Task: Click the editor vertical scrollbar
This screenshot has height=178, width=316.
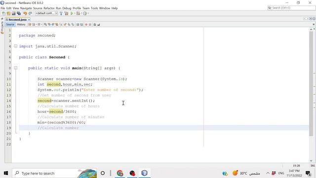Action: 311,84
